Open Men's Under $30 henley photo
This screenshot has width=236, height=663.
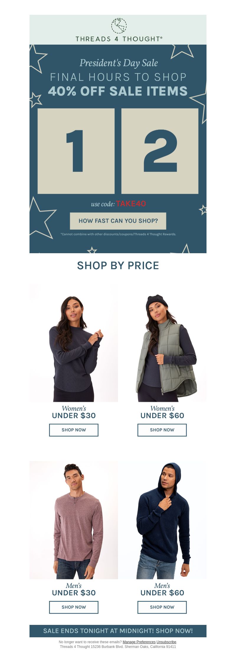(74, 520)
